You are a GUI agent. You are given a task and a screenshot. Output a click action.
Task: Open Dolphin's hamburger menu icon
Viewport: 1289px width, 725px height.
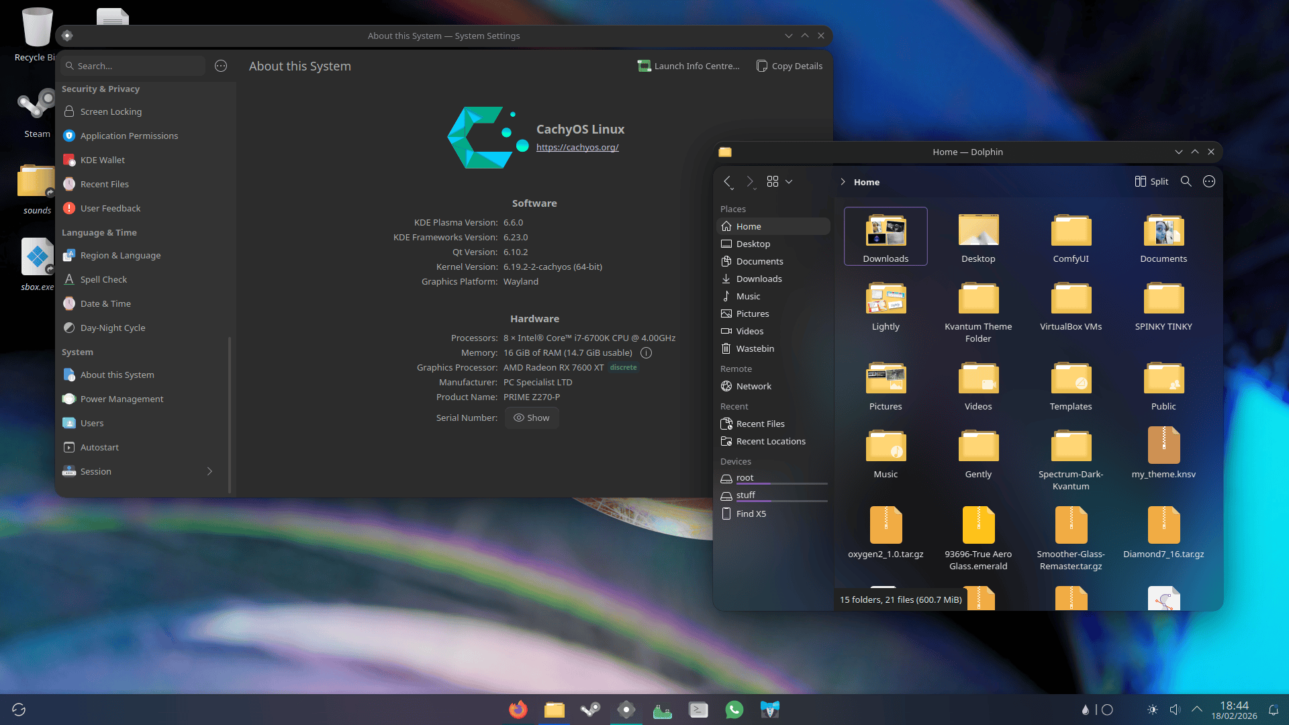1209,181
